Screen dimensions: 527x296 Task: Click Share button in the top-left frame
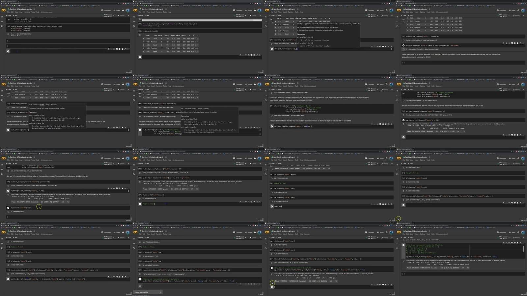point(117,10)
